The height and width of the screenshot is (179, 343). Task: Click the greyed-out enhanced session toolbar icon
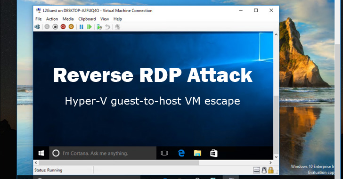tap(118, 27)
